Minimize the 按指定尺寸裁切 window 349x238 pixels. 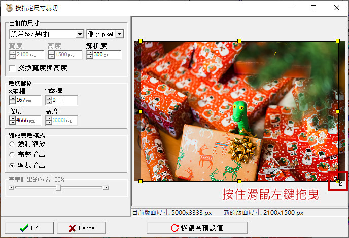tap(291, 8)
